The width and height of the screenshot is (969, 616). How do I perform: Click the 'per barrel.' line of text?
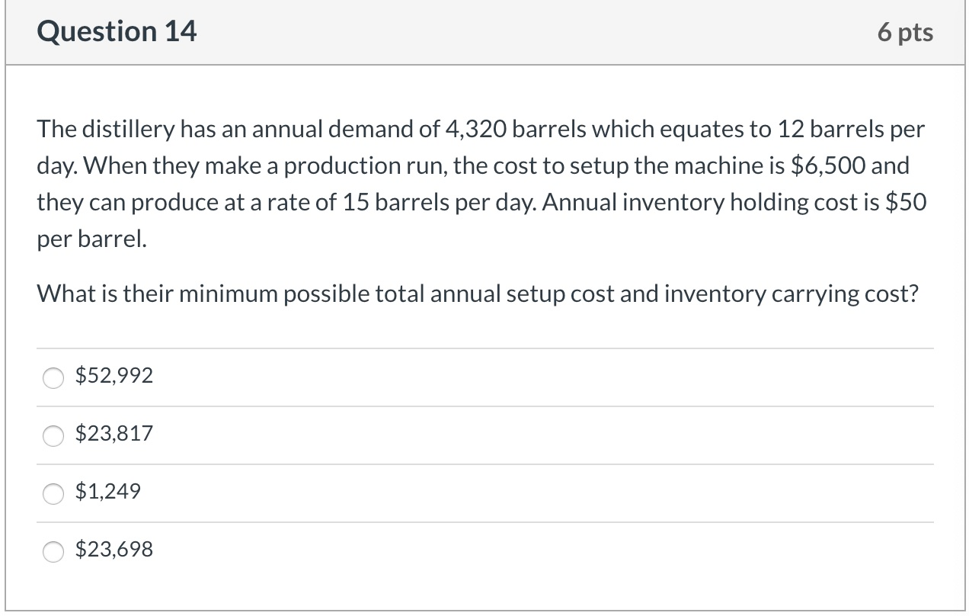[x=90, y=239]
